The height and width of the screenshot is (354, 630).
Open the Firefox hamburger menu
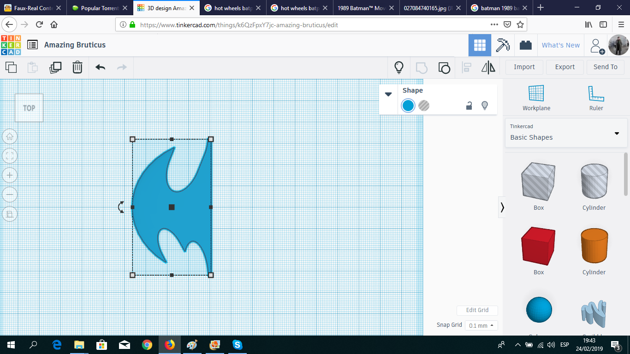(x=621, y=25)
